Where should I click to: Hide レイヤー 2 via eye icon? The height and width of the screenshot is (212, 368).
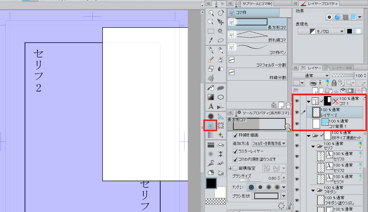[297, 112]
